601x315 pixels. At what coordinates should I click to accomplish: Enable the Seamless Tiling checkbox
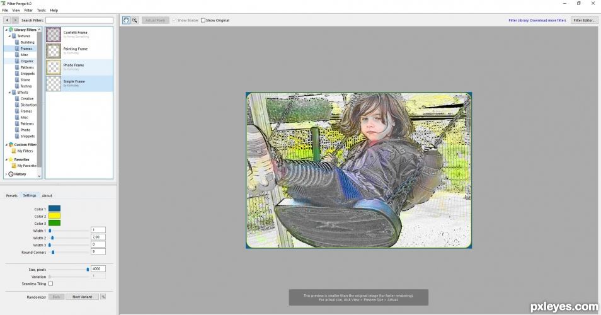point(50,283)
